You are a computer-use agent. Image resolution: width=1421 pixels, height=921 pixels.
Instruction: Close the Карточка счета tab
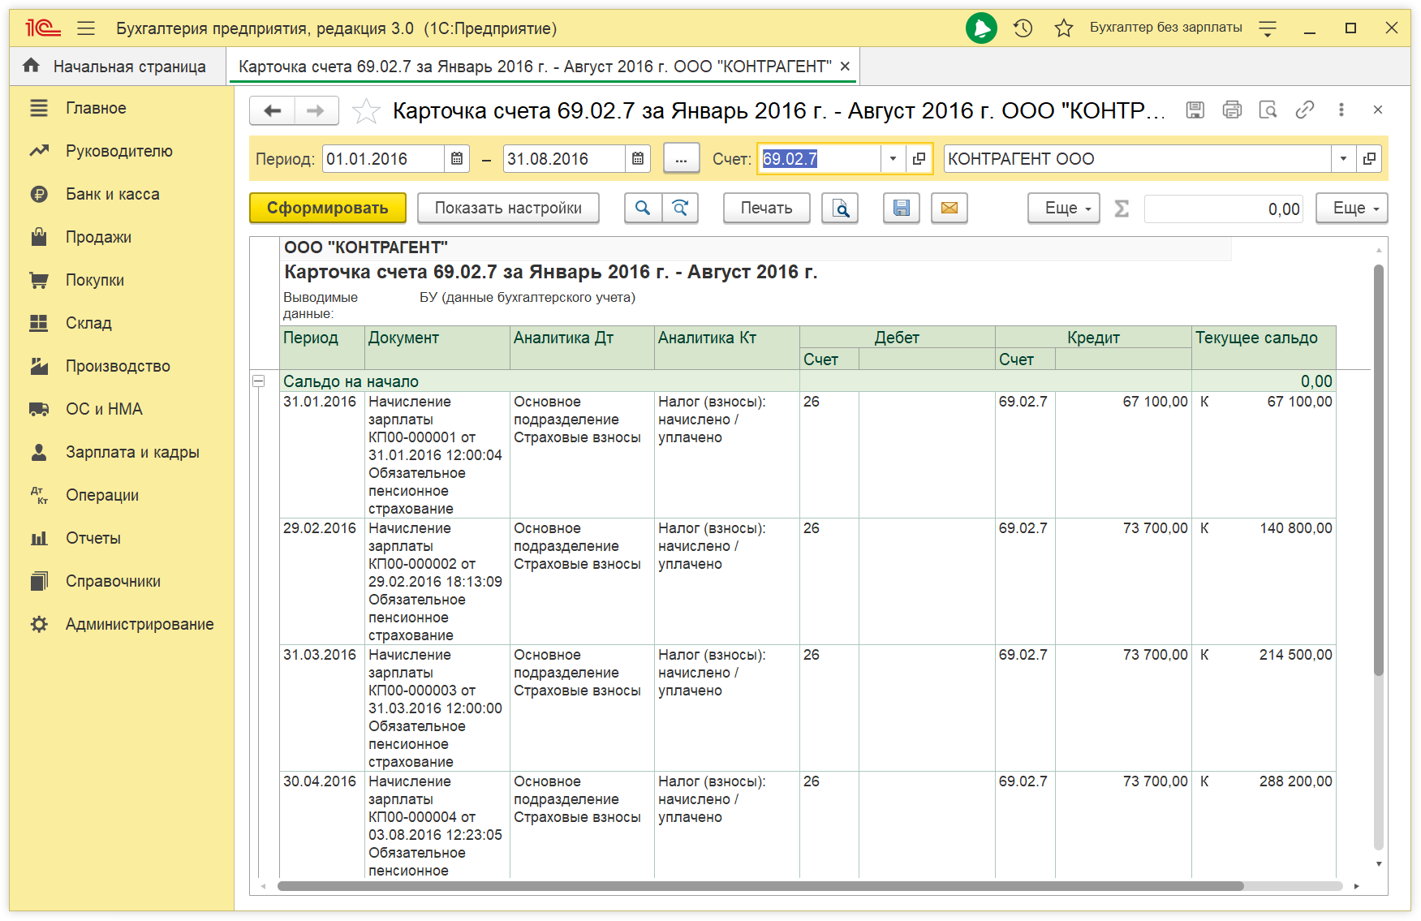pyautogui.click(x=845, y=67)
